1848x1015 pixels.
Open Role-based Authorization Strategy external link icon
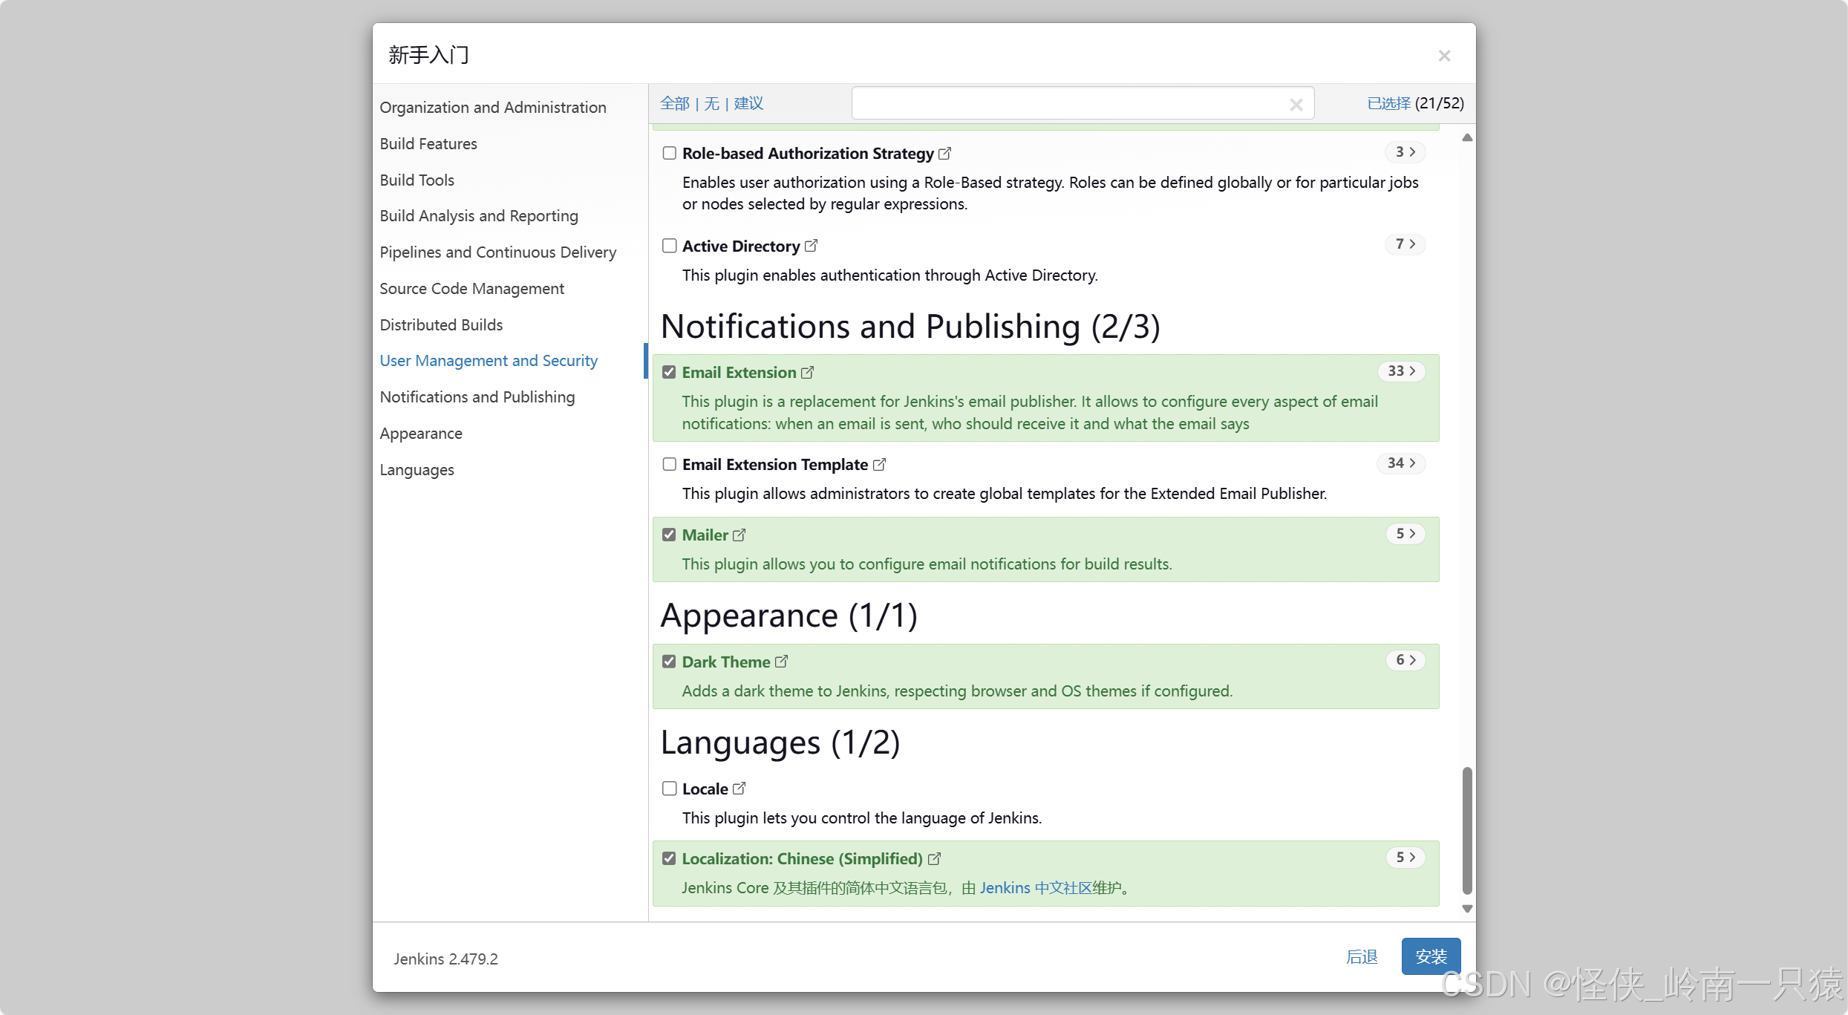[944, 154]
